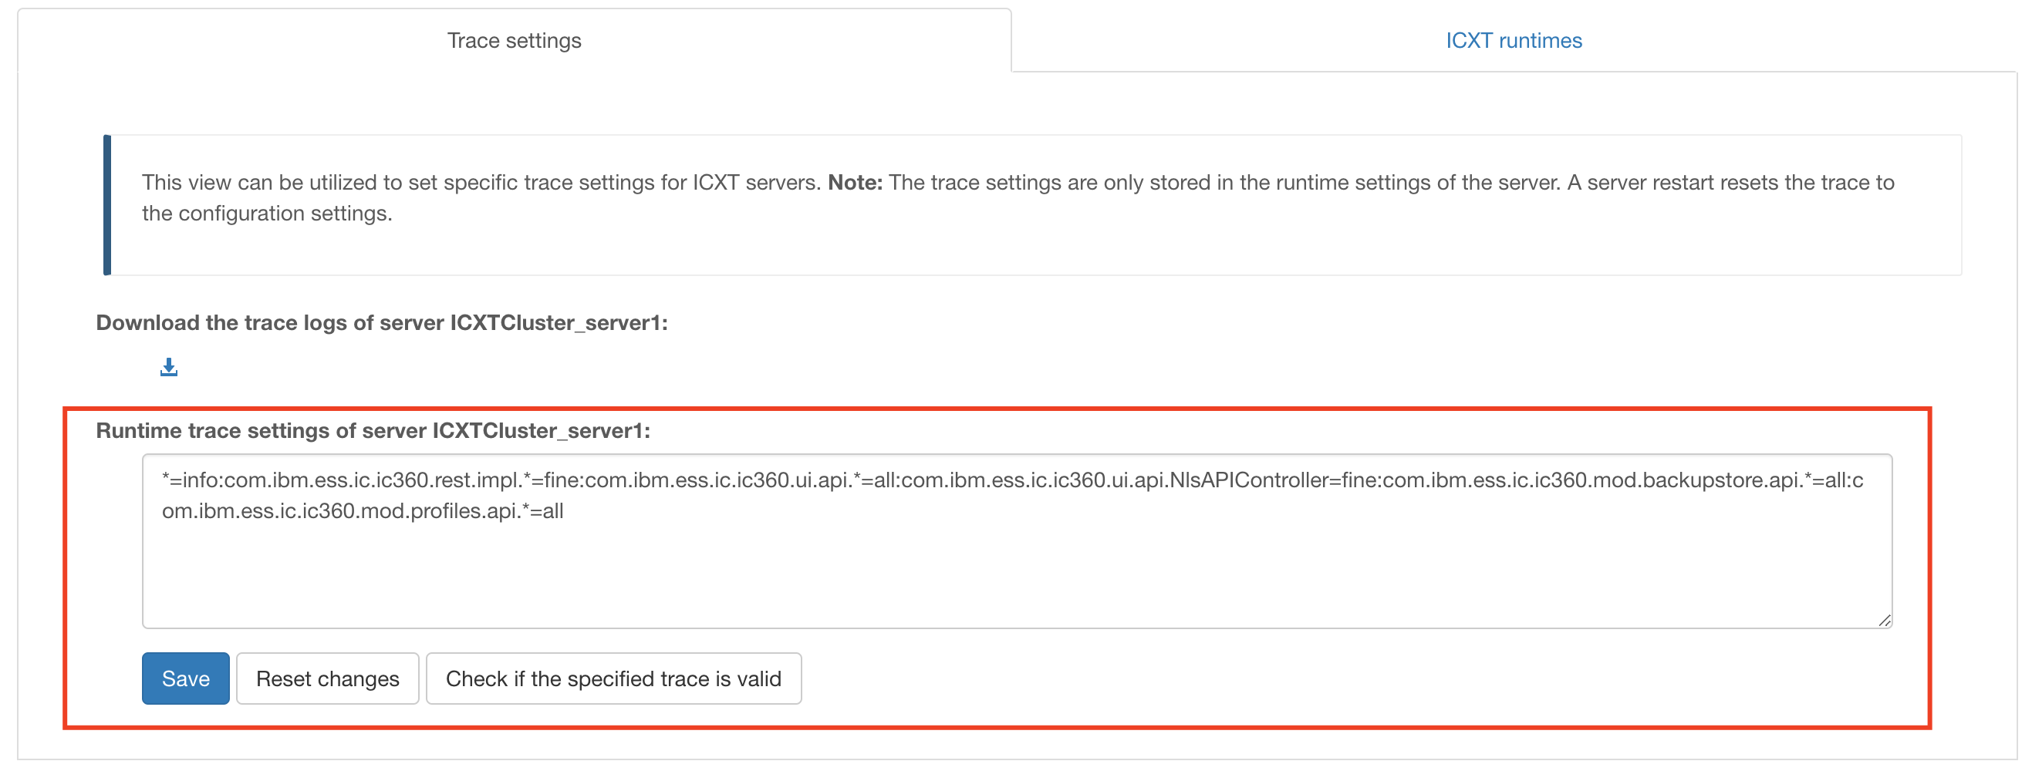This screenshot has height=771, width=2032.
Task: Select the Trace settings tab
Action: tap(515, 40)
